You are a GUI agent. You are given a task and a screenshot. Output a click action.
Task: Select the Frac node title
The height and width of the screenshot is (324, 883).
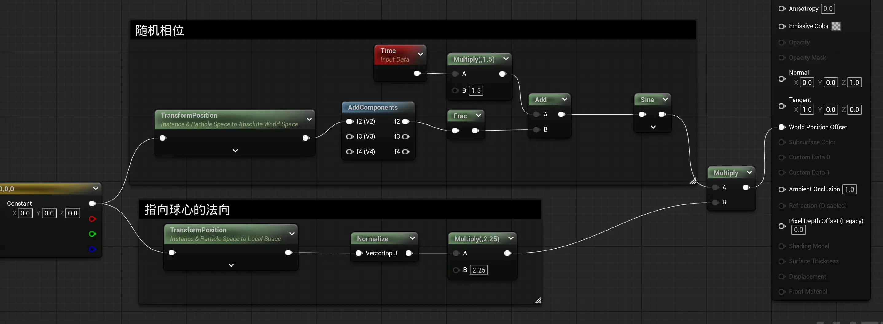point(460,116)
